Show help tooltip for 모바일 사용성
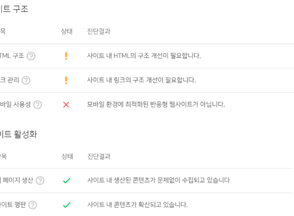The image size is (294, 216). [38, 105]
